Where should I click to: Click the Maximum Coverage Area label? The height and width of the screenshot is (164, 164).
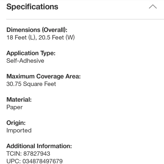tap(44, 76)
